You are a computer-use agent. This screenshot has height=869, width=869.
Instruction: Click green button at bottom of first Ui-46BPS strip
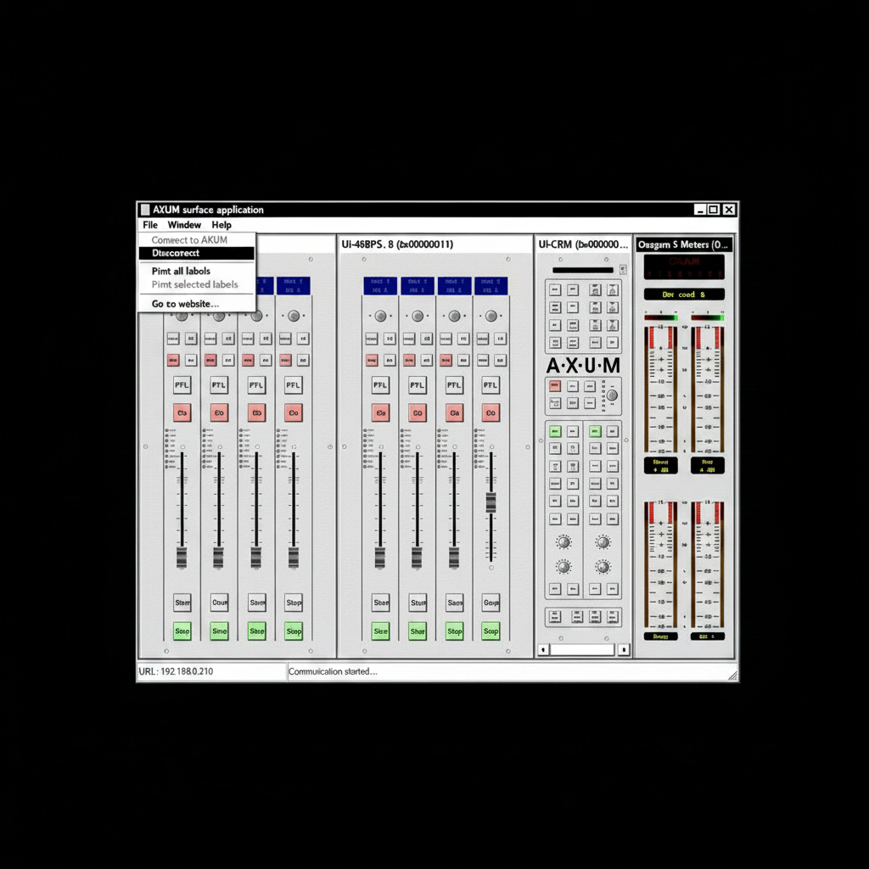(x=380, y=631)
